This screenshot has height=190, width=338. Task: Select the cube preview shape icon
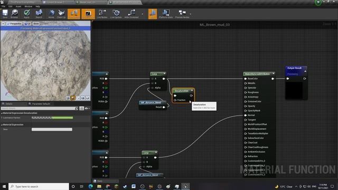click(82, 98)
